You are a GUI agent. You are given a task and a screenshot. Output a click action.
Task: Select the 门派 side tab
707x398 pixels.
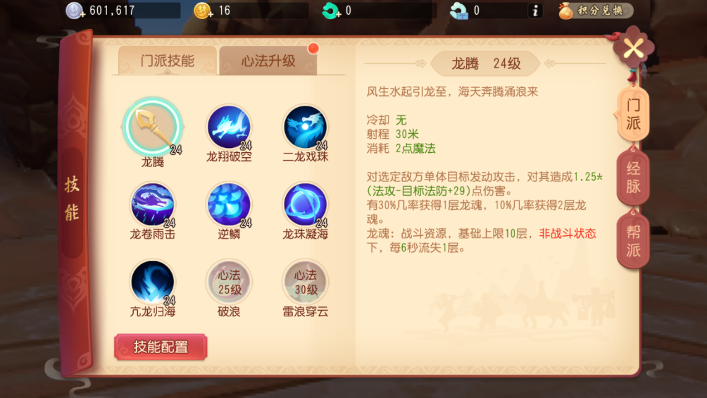632,114
